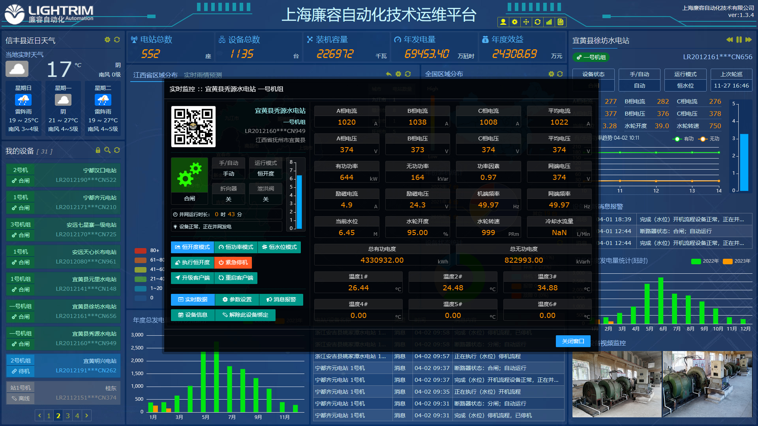This screenshot has height=426, width=758.
Task: Open weather panel settings gear
Action: (107, 40)
